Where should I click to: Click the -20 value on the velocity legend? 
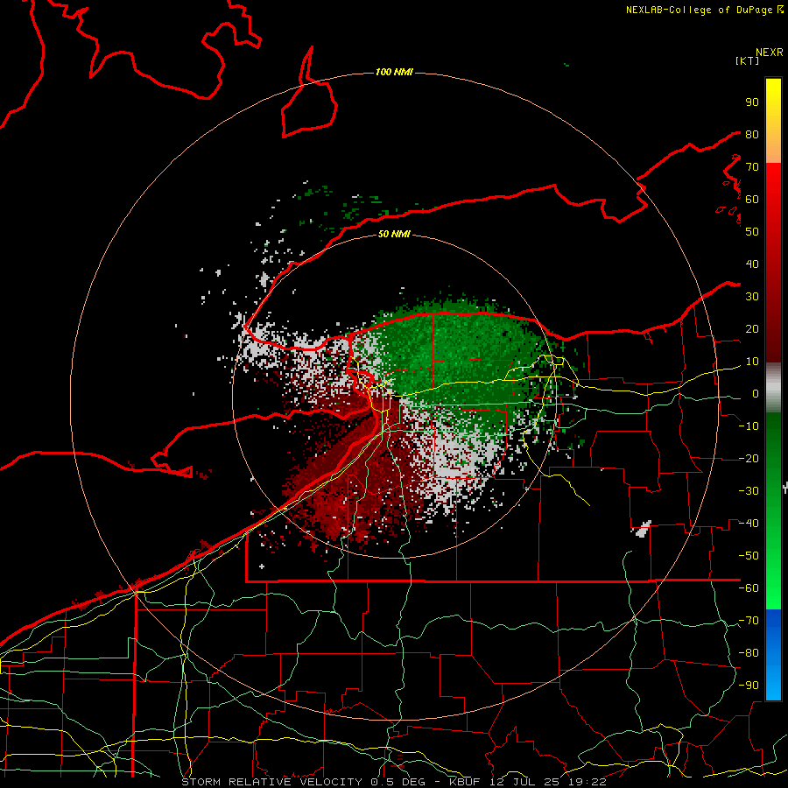pos(749,458)
